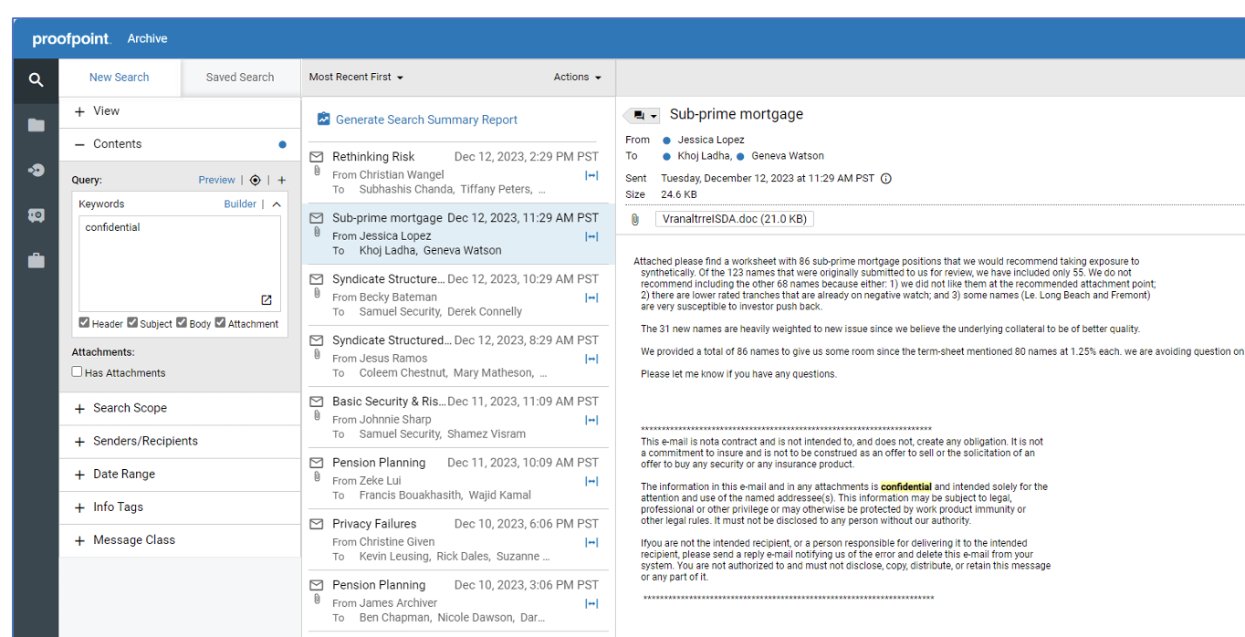Uncheck the Header search checkbox
Screen dimensions: 1245x637
[x=85, y=323]
